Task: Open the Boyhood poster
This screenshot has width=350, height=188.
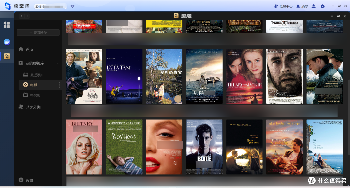Action: coord(124,147)
